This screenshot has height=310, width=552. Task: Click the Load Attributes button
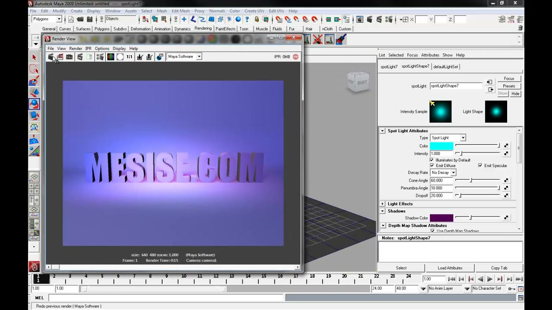point(450,268)
